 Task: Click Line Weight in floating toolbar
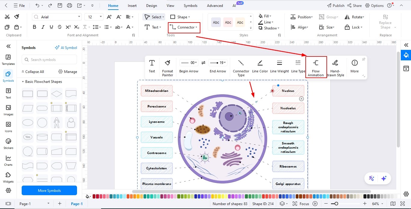point(279,66)
